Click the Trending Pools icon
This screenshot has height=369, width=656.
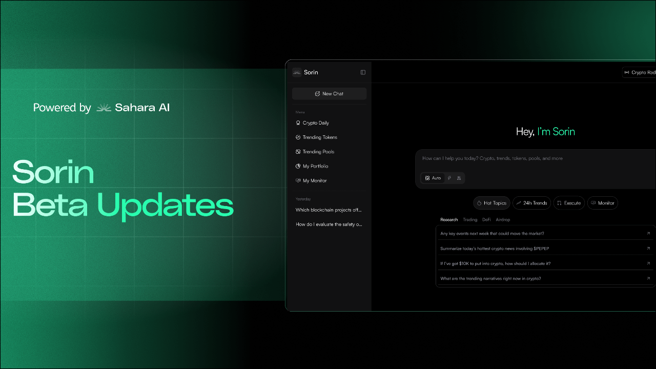pos(298,152)
